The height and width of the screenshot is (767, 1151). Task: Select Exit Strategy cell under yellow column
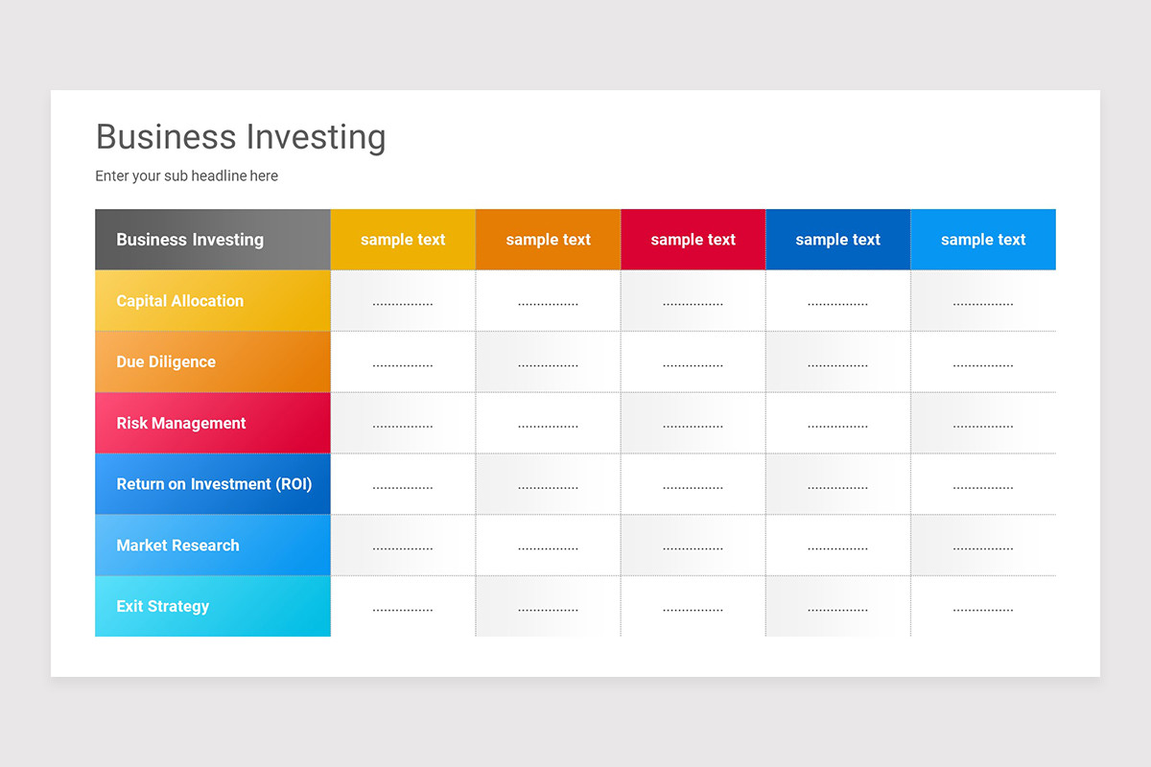pos(403,606)
